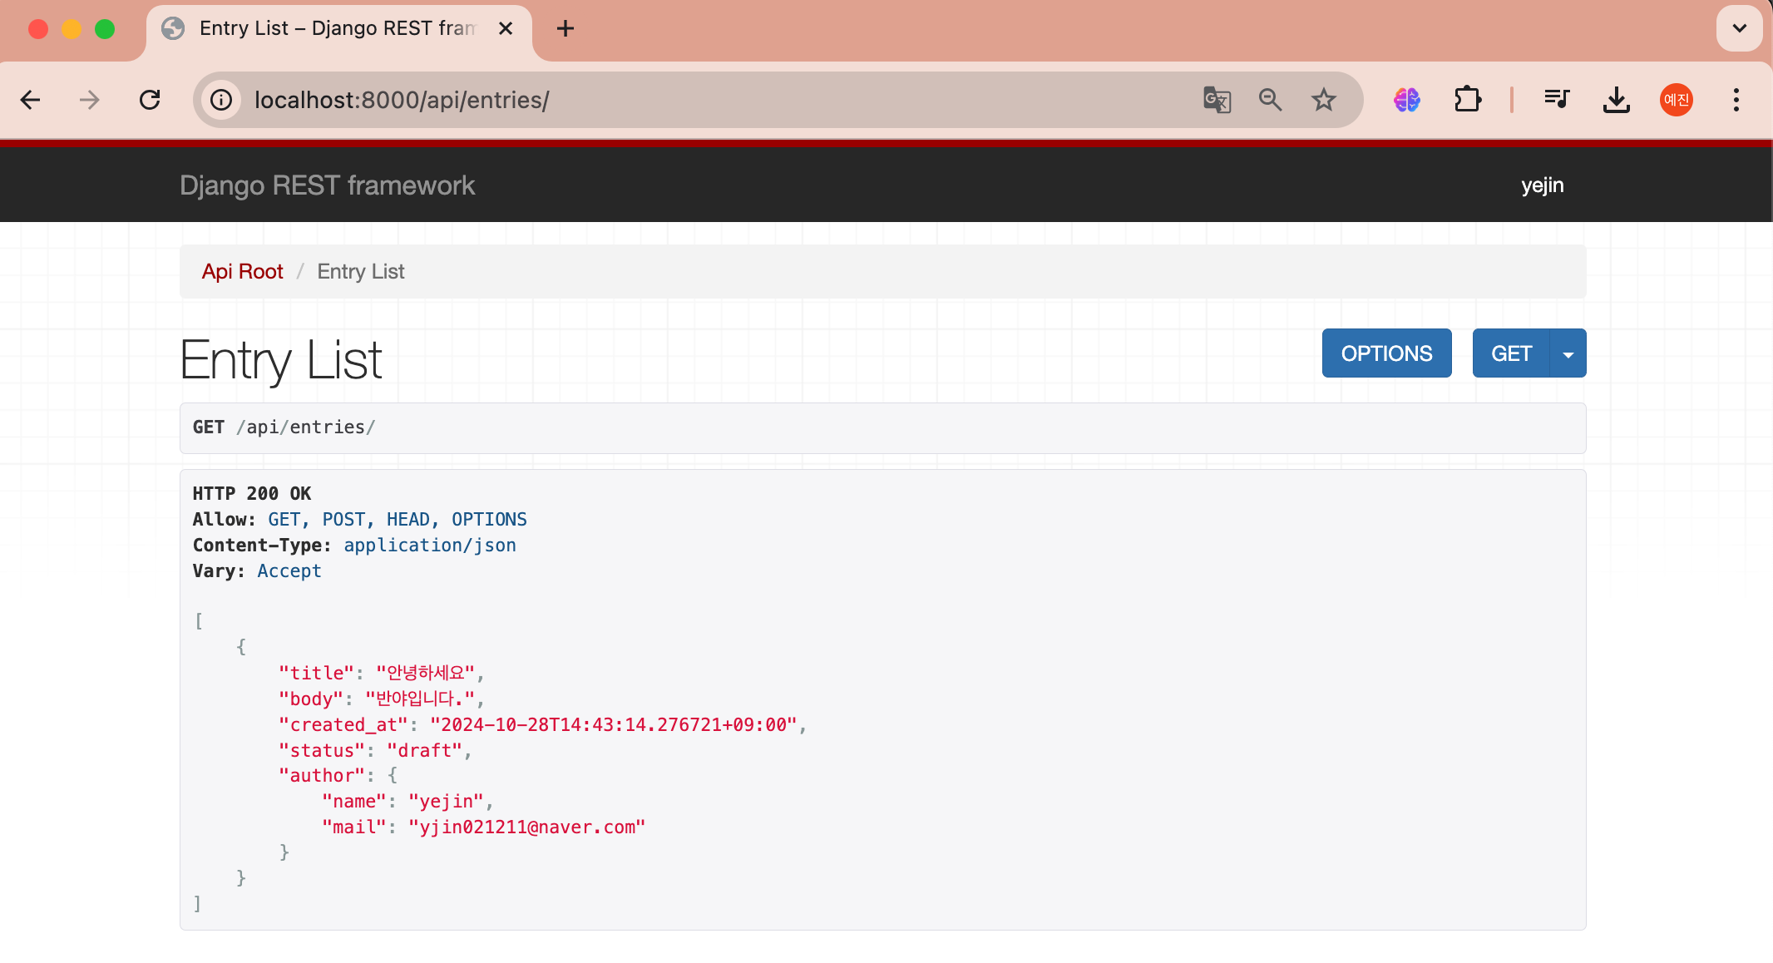Show browser downloads

click(x=1616, y=101)
